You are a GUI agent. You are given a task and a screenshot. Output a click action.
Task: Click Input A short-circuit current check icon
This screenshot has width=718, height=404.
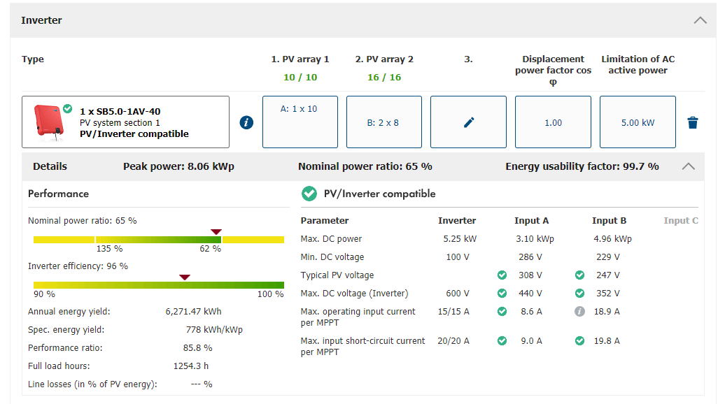[x=502, y=341]
